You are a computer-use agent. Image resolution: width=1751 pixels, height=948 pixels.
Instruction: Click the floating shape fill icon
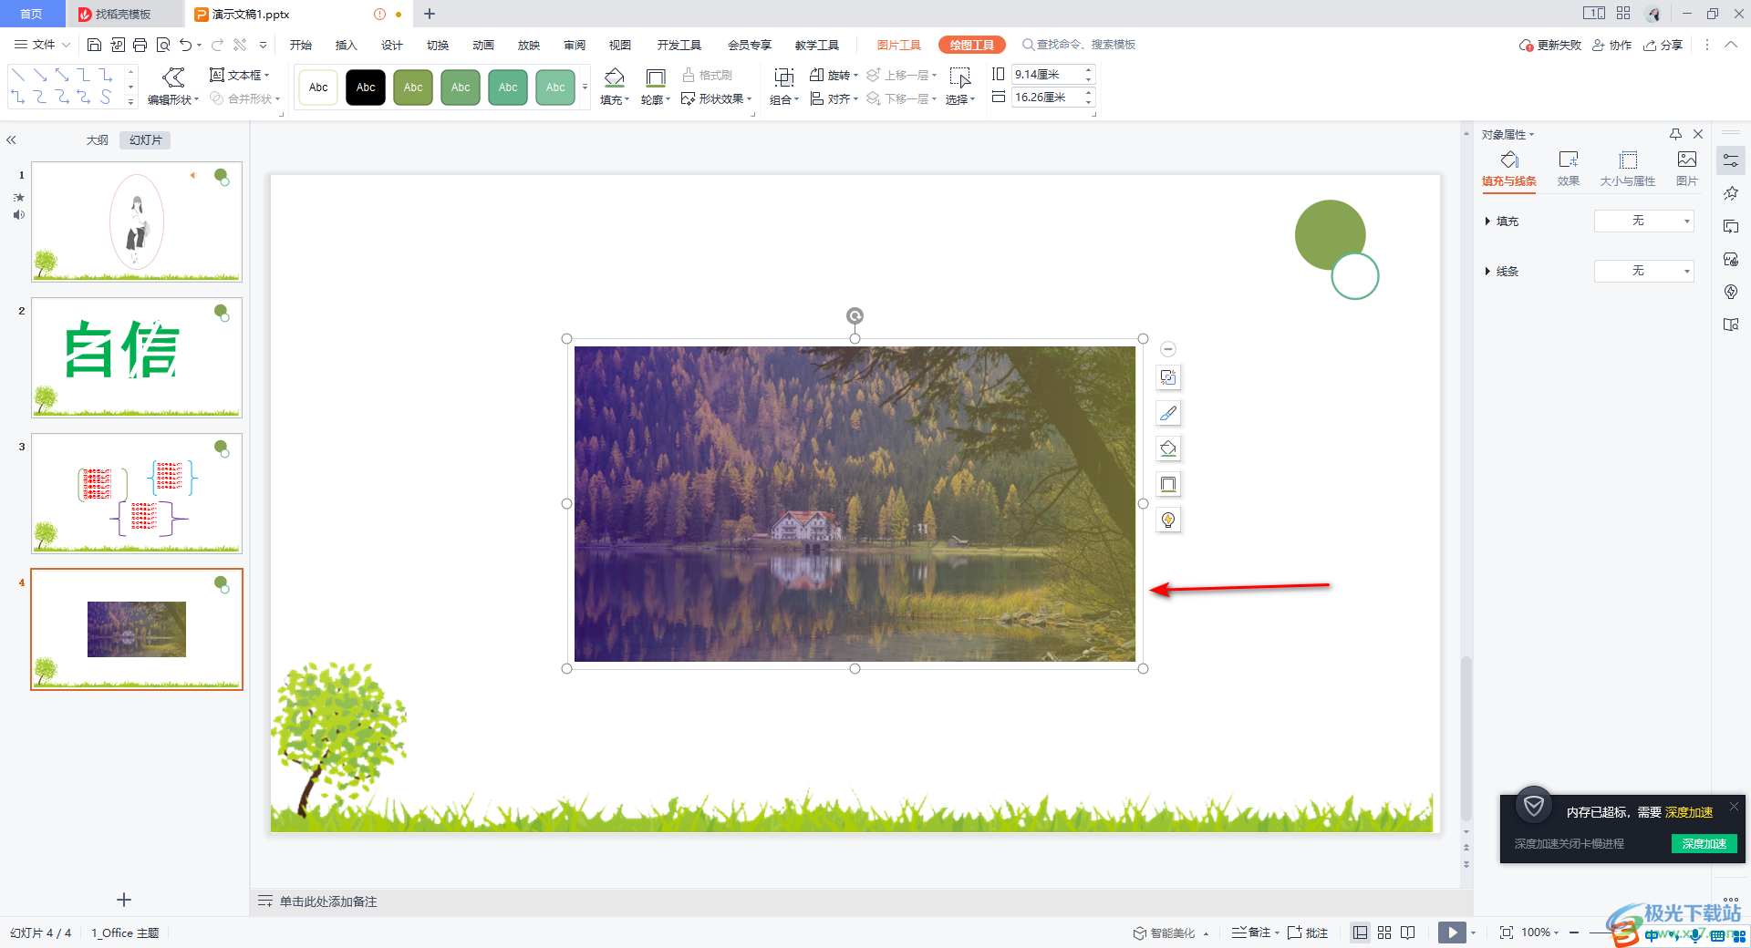click(1168, 448)
